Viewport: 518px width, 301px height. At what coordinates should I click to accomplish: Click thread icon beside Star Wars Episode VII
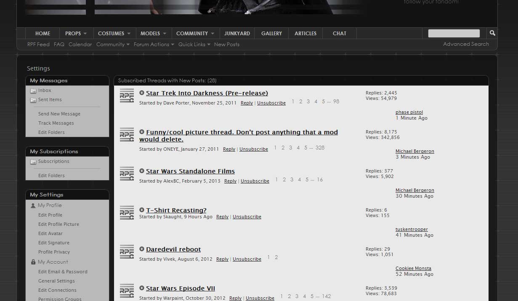pos(127,291)
